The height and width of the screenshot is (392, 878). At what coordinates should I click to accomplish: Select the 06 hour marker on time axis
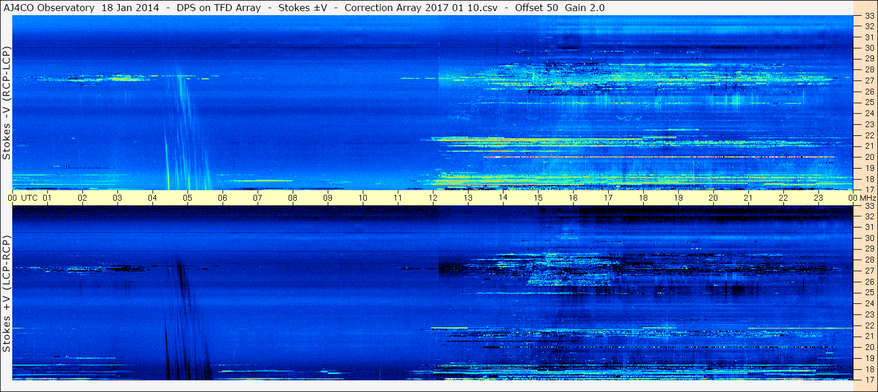pyautogui.click(x=223, y=198)
